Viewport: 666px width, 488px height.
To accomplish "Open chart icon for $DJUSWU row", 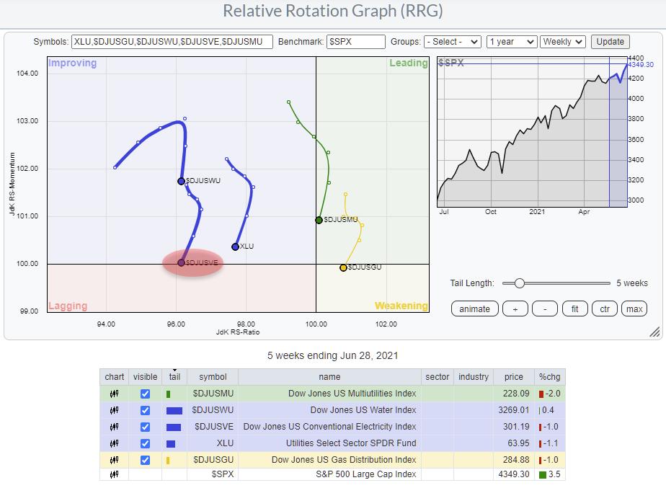I will pyautogui.click(x=114, y=410).
